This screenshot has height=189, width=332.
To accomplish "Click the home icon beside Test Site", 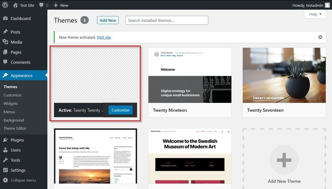I will point(15,5).
